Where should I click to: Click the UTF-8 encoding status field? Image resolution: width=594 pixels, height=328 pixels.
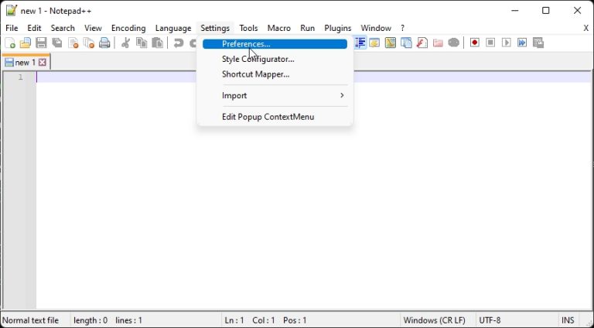(x=490, y=320)
